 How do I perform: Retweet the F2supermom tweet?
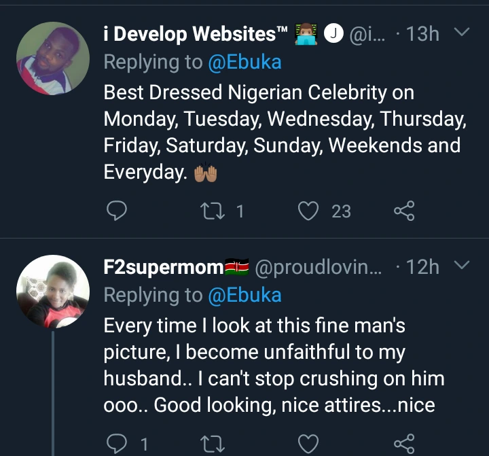tap(211, 444)
